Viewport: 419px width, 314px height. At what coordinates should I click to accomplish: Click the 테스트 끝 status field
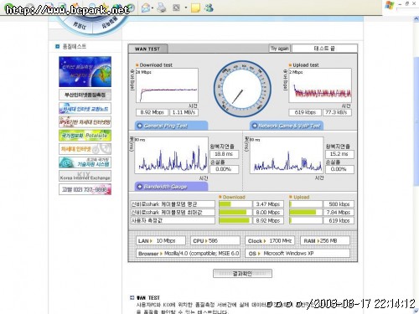click(x=324, y=49)
